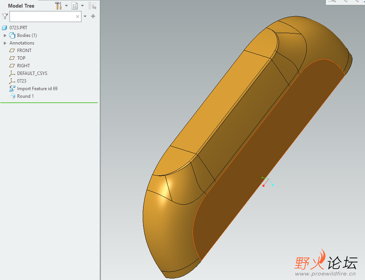Image resolution: width=365 pixels, height=280 pixels.
Task: Click the 0723 coordinate system icon
Action: tap(12, 81)
